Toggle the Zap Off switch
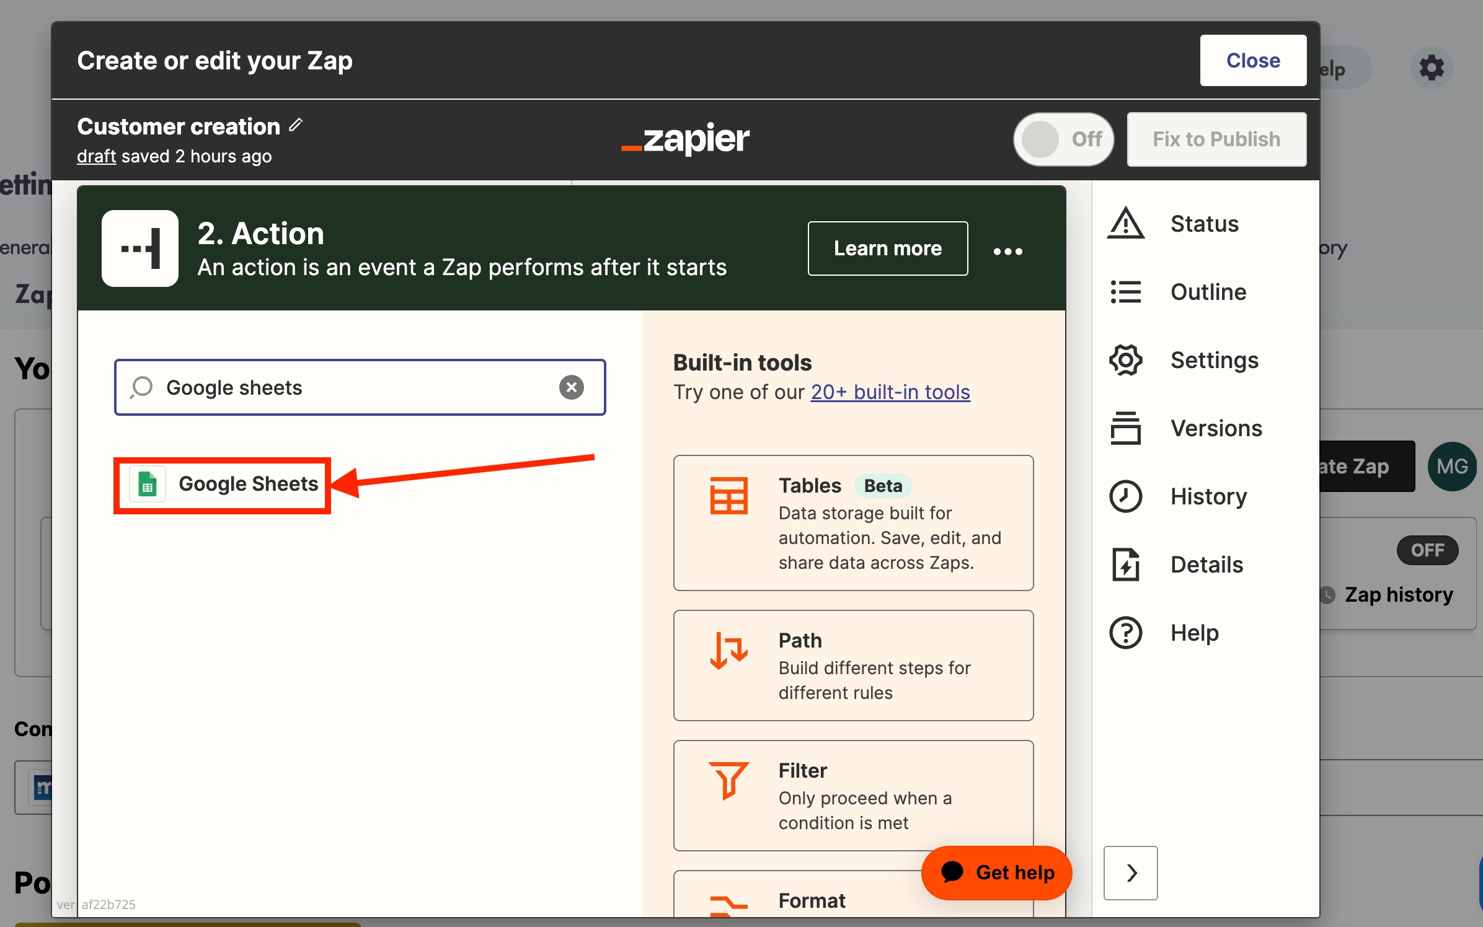 [x=1063, y=139]
